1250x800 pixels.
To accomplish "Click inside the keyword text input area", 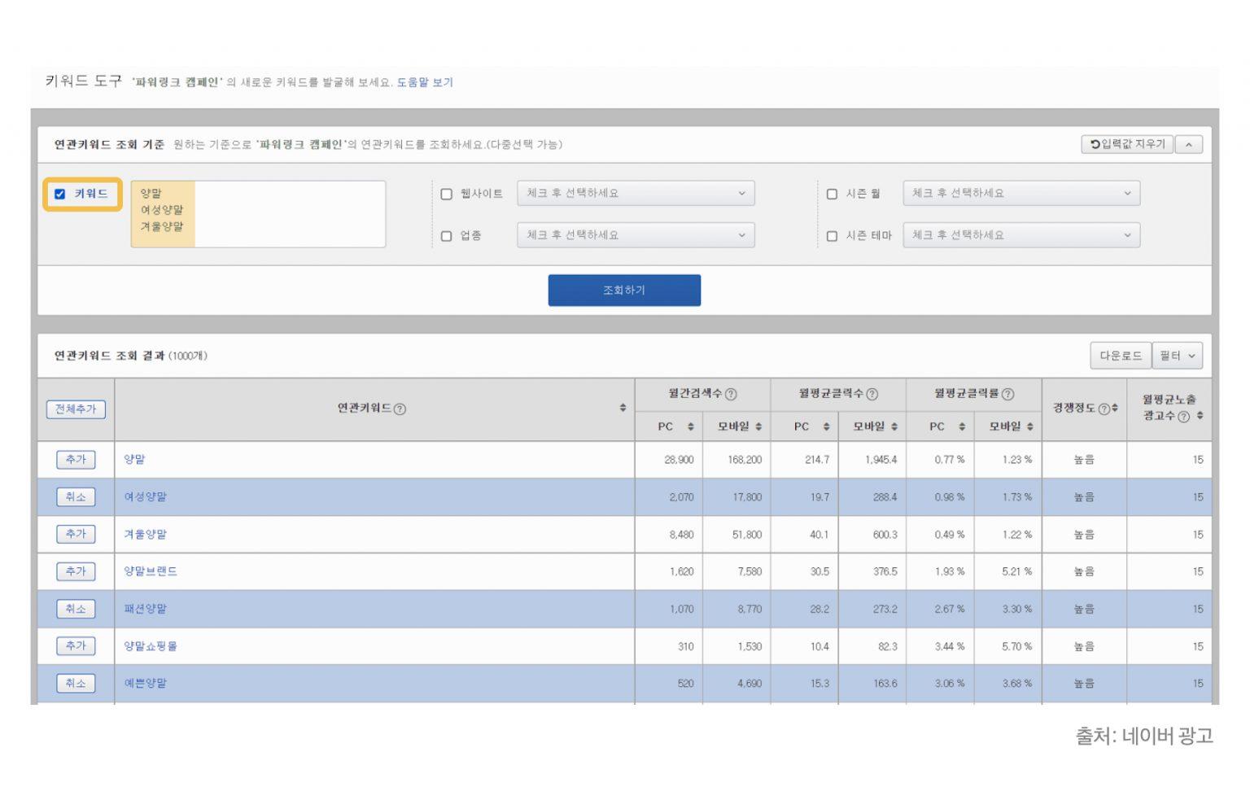I will [x=289, y=214].
